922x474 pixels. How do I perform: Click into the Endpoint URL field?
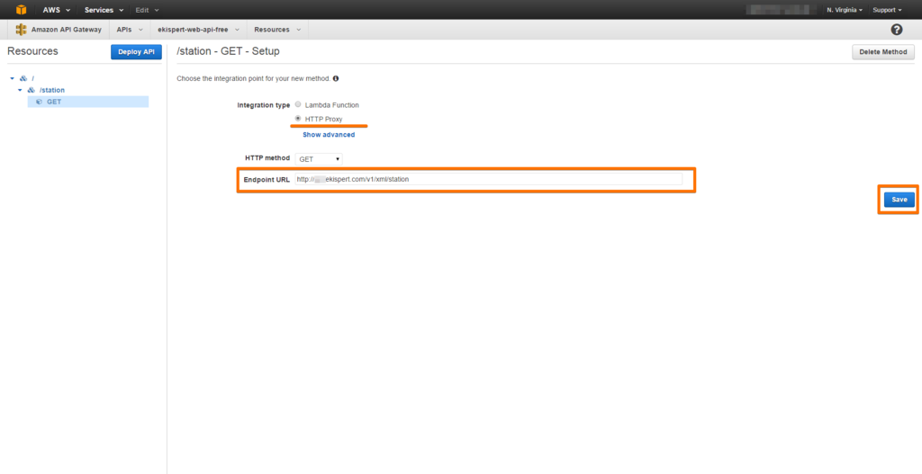(x=488, y=179)
